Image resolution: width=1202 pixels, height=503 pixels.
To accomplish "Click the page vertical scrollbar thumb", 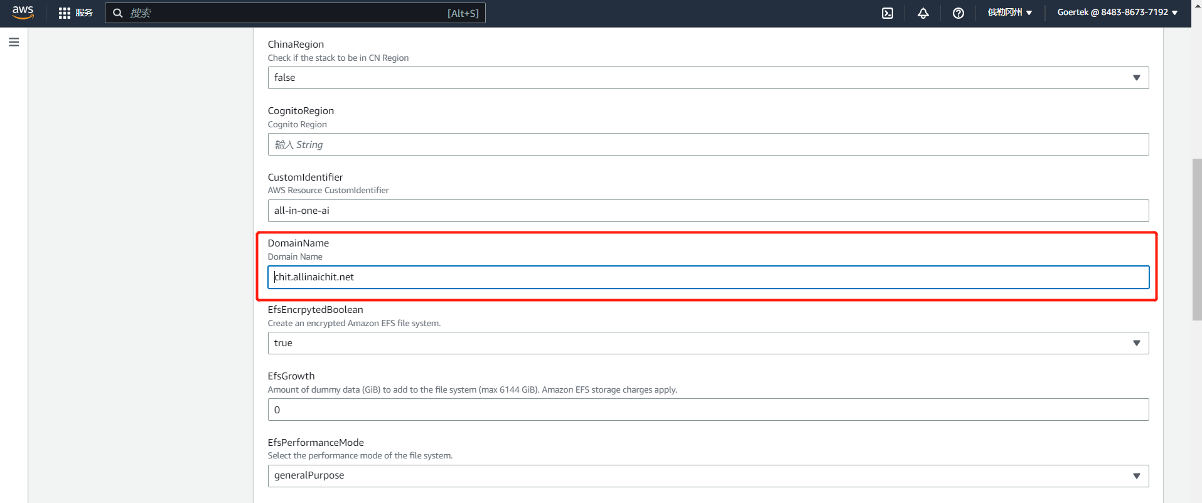I will tap(1196, 240).
